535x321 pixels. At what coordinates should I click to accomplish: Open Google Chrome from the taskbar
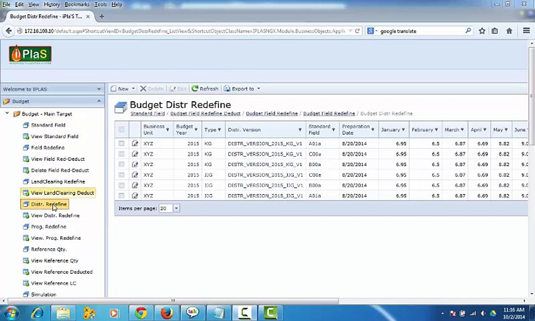click(141, 313)
